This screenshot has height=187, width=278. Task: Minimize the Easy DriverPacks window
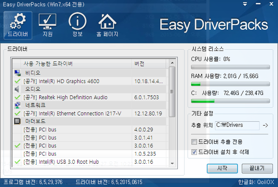point(258,4)
